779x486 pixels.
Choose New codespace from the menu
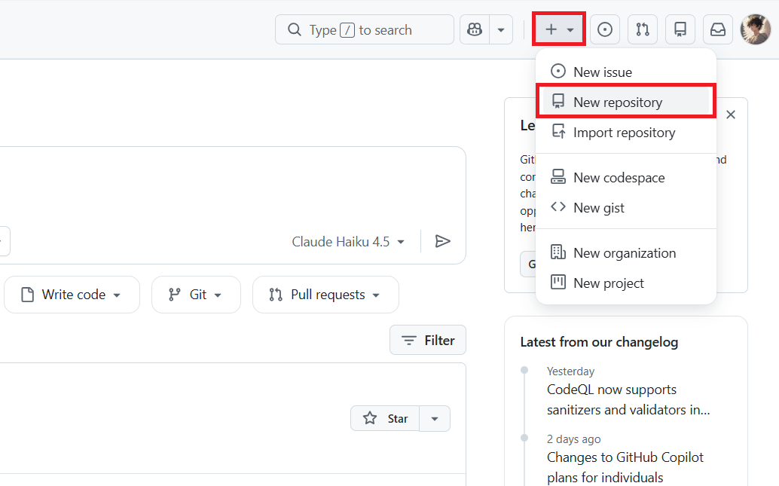[x=626, y=177]
